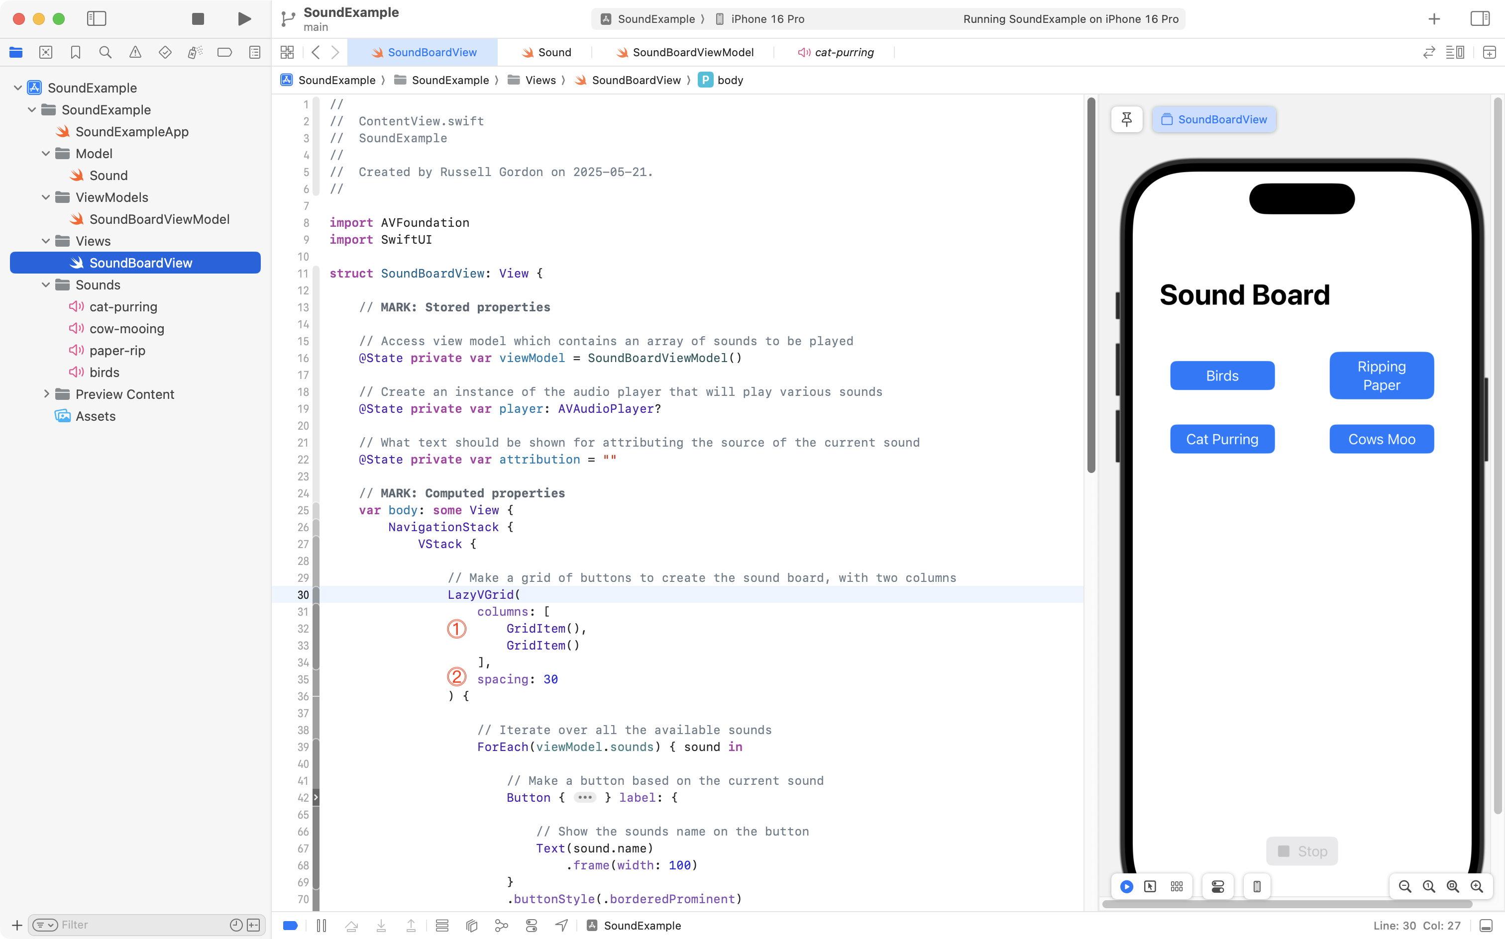Image resolution: width=1505 pixels, height=939 pixels.
Task: Open the Find navigator magnifier icon
Action: [105, 52]
